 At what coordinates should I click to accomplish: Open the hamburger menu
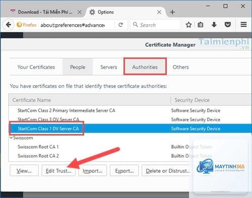pos(243,25)
